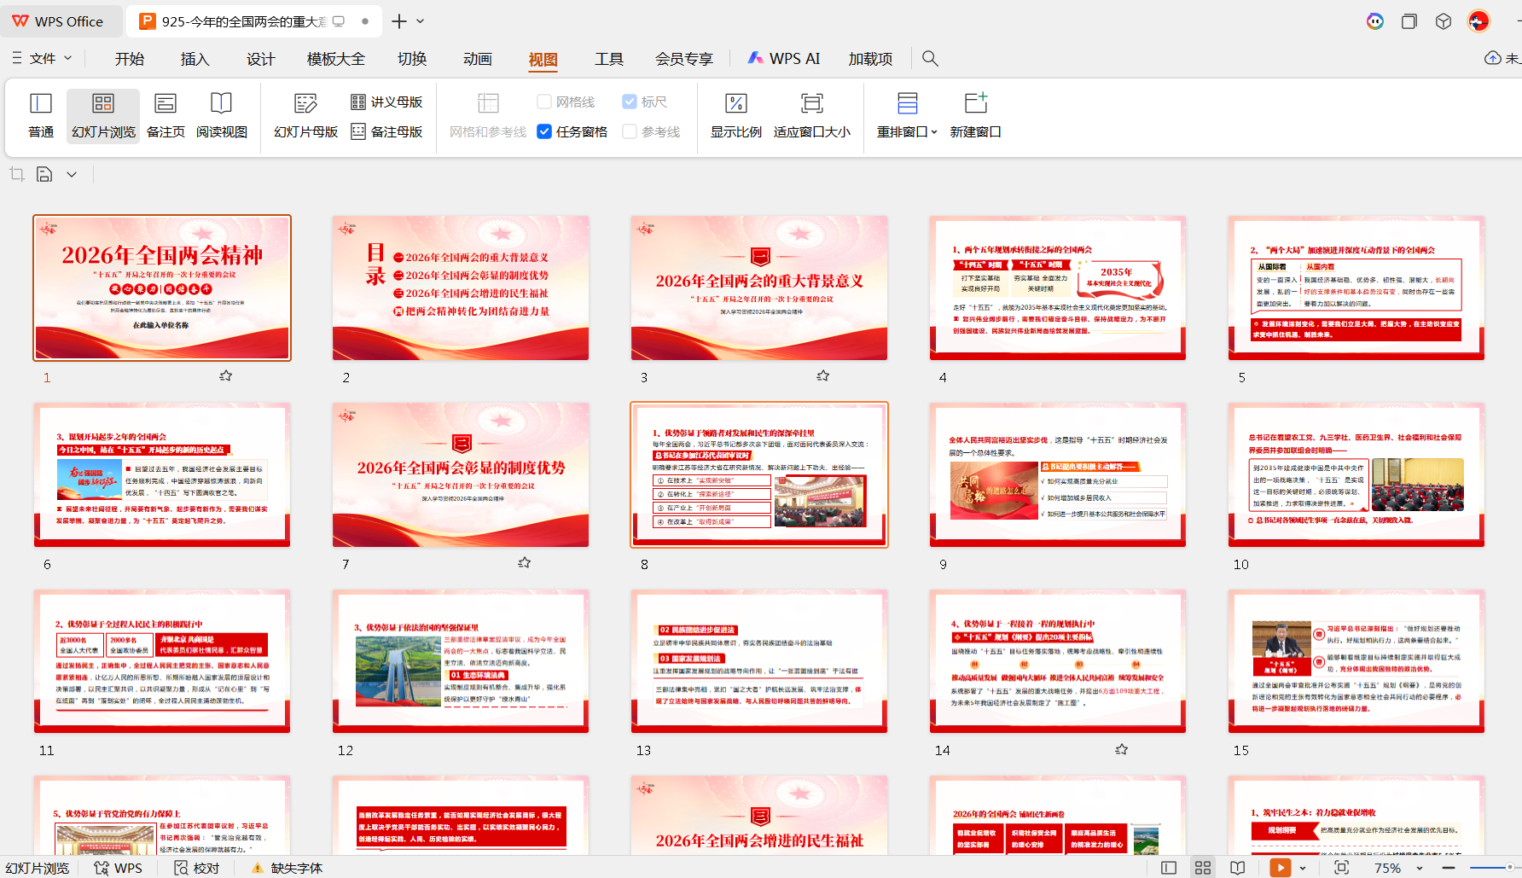Open 显示比例 zoom ratio dialog
1522x878 pixels.
click(x=735, y=116)
